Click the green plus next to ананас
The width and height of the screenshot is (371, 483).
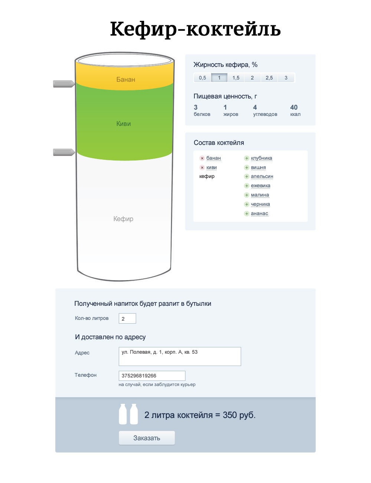(x=247, y=214)
